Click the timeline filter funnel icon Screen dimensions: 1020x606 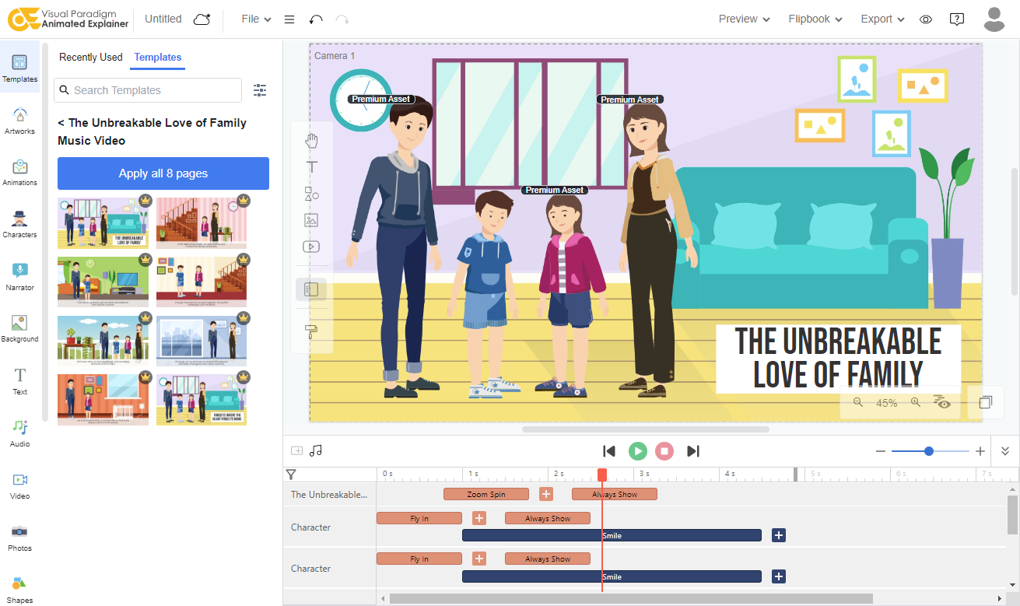(x=291, y=474)
